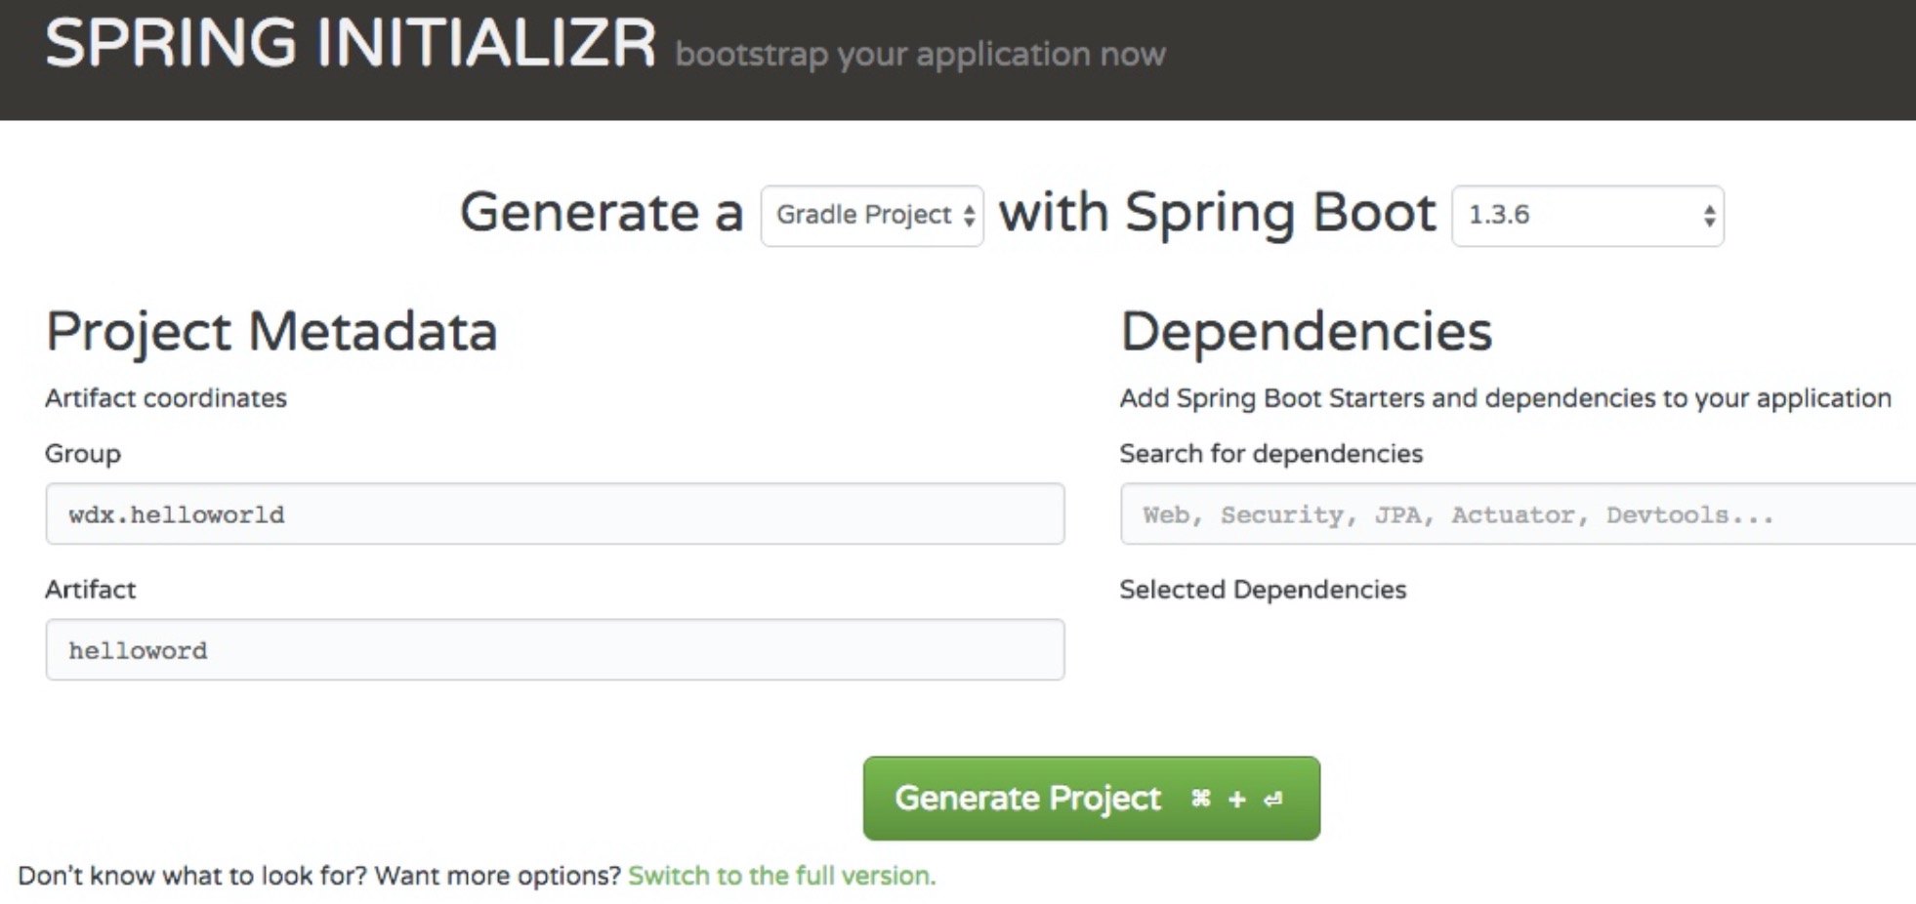Click the stepper arrows on Gradle Project selector
This screenshot has height=904, width=1916.
969,216
